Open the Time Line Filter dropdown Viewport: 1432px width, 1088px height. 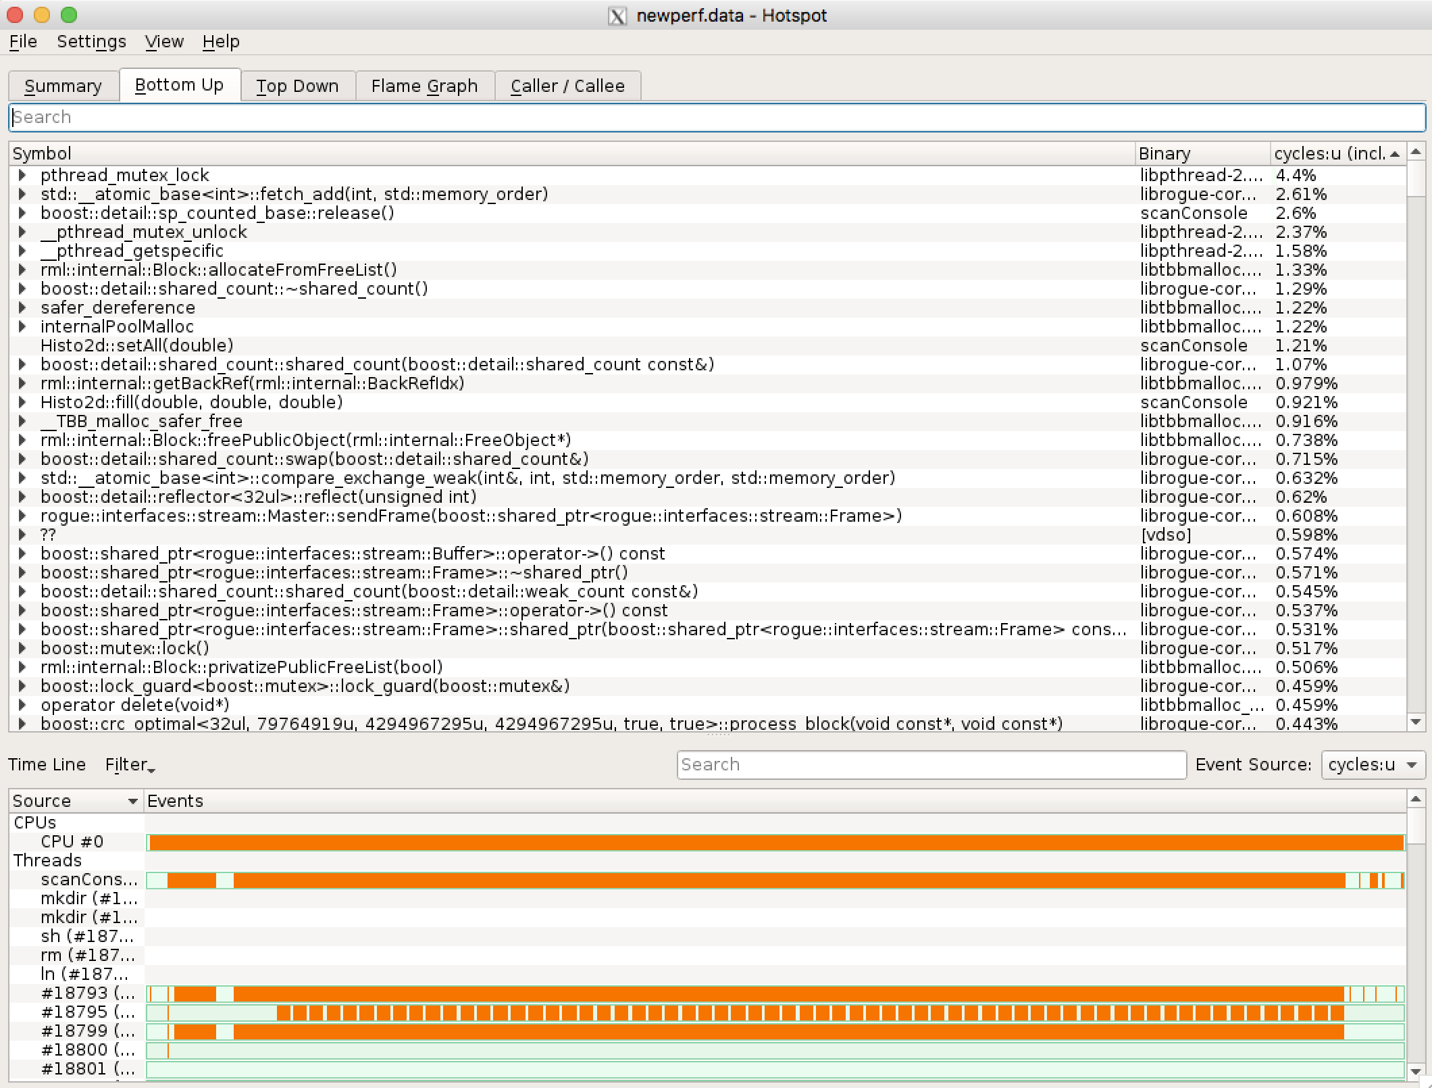tap(130, 765)
